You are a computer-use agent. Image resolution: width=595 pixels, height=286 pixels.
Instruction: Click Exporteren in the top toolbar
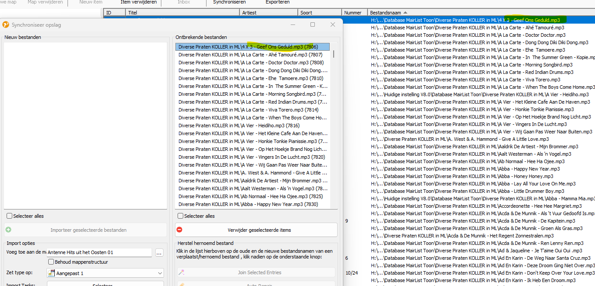[277, 2]
